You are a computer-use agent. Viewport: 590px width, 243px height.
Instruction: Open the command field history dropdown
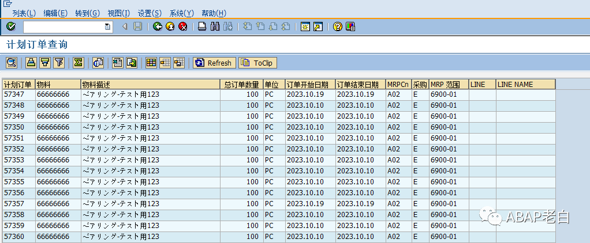pyautogui.click(x=107, y=26)
